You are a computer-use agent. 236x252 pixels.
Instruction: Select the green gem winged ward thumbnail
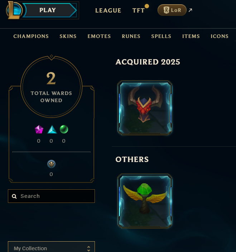(x=145, y=201)
